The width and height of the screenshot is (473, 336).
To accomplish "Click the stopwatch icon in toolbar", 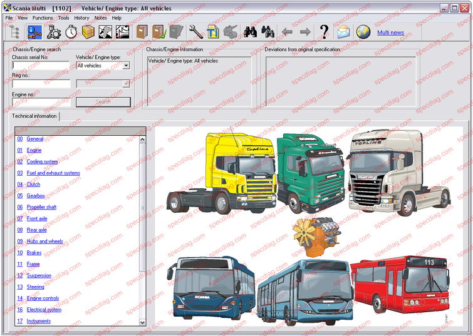I will [x=71, y=31].
